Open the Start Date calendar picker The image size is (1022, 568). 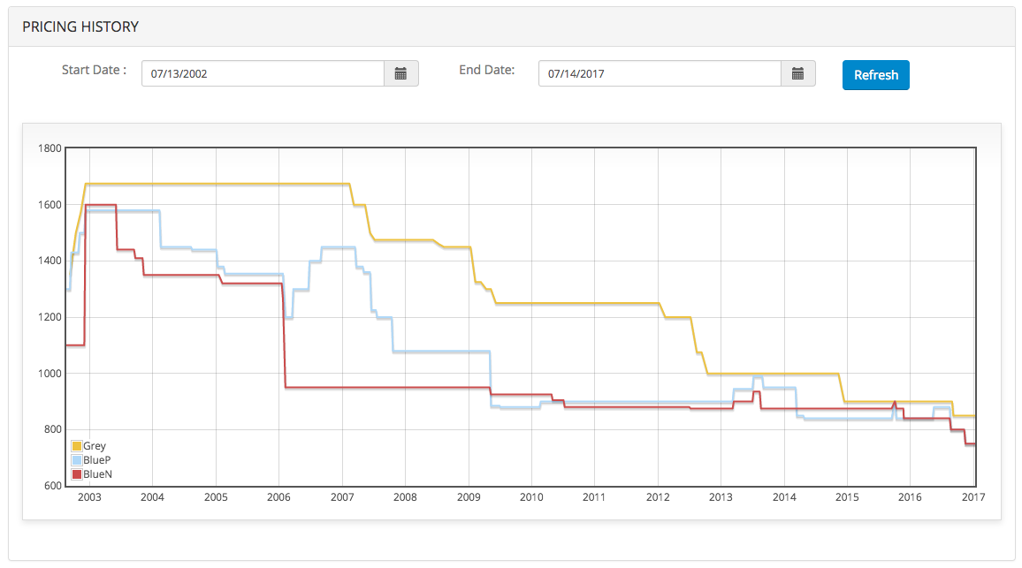[400, 73]
